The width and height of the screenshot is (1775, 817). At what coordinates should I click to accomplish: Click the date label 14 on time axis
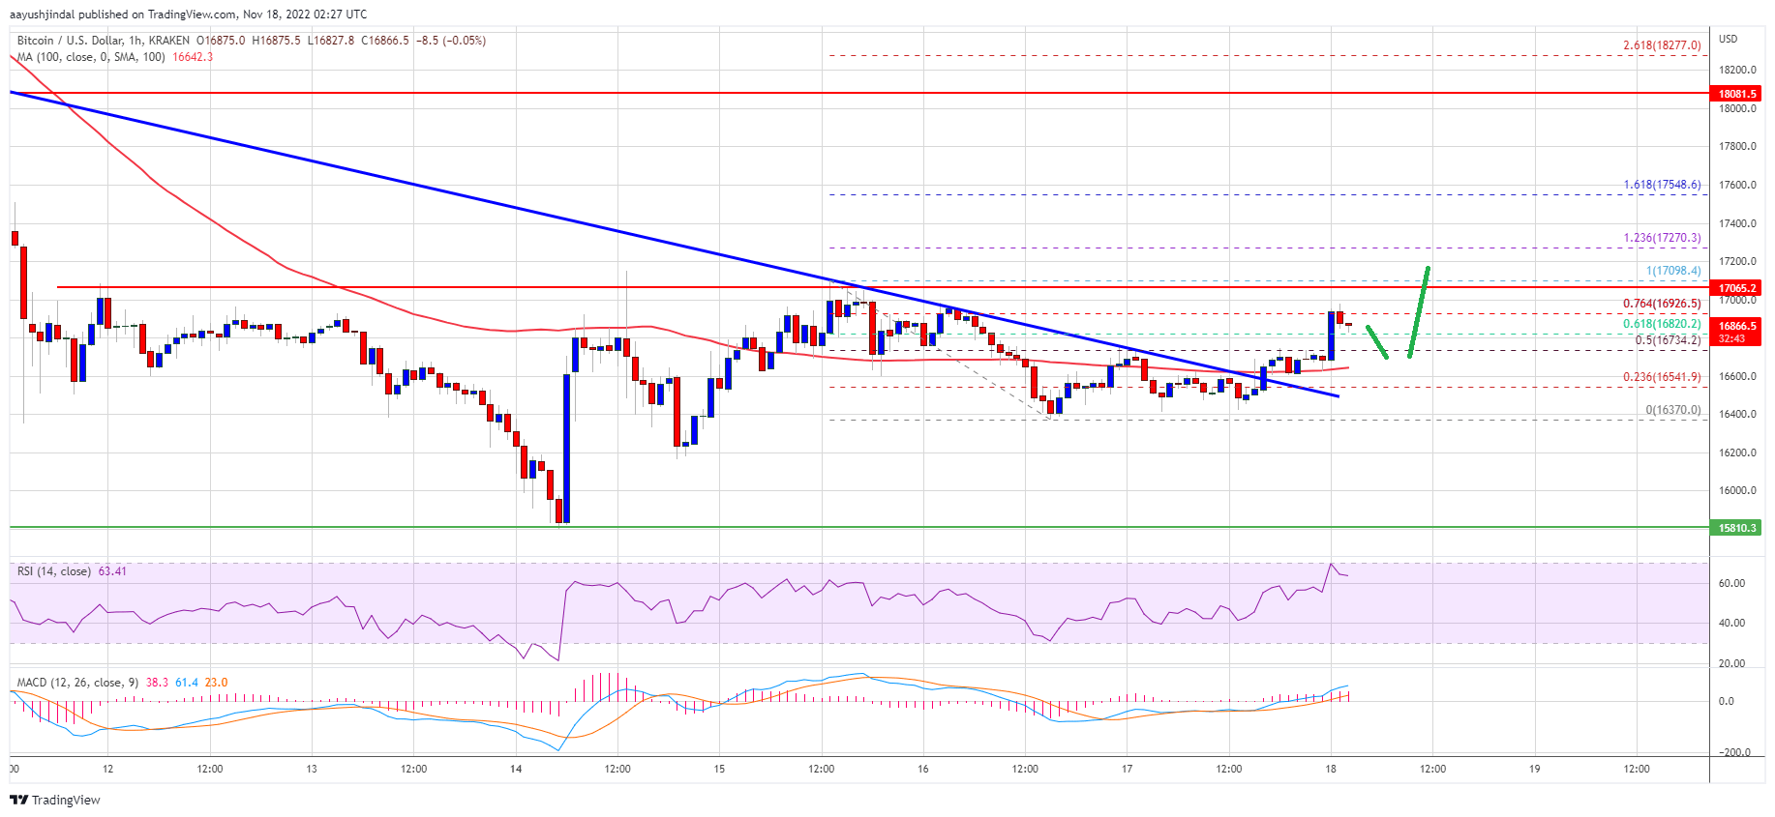pyautogui.click(x=516, y=770)
